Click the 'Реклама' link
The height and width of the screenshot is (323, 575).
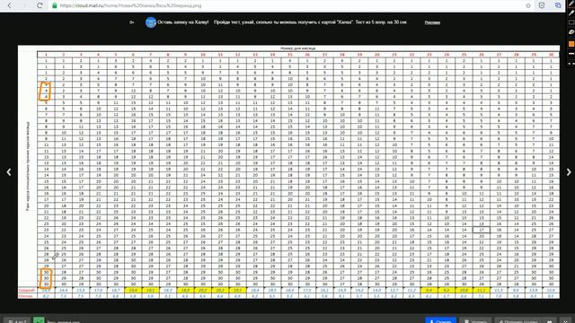[432, 22]
